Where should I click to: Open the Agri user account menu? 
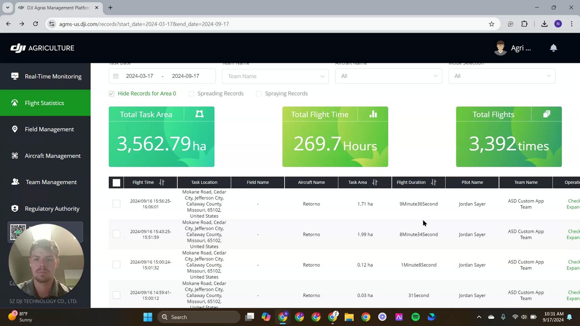pos(521,48)
